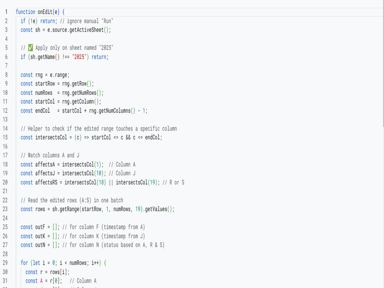The image size is (384, 288).
Task: Click the vertical scrollbar thumb on the right
Action: tap(383, 64)
